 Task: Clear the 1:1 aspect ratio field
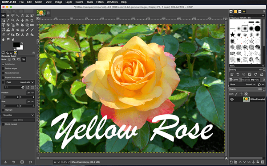(x=23, y=87)
